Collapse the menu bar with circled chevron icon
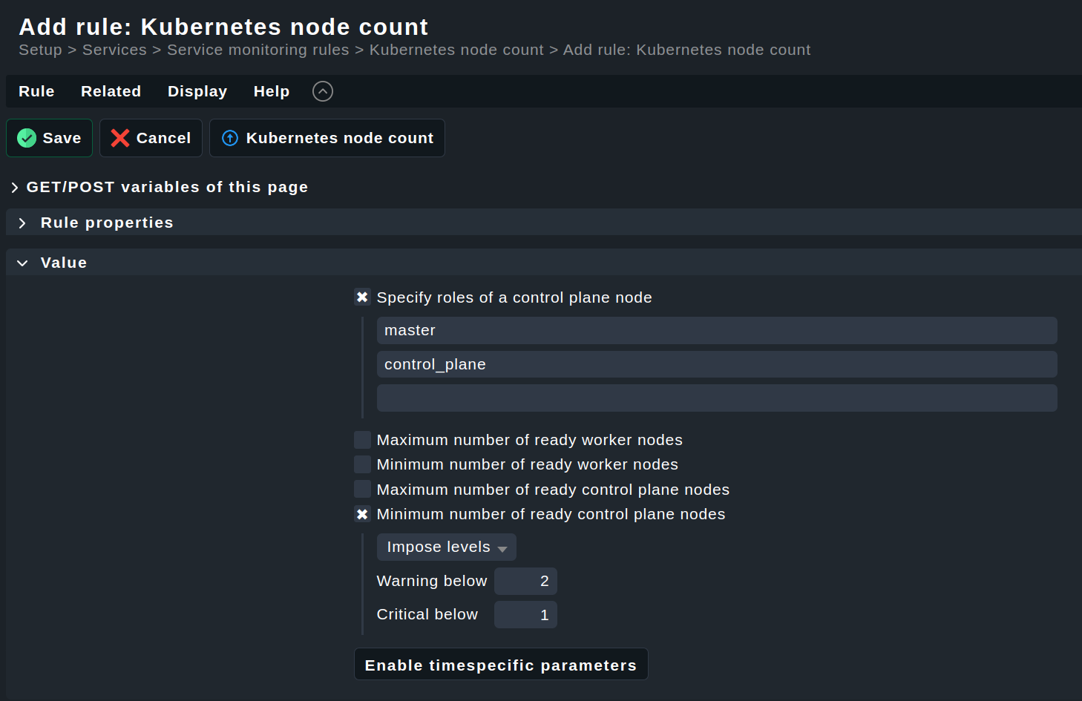Screen dimensions: 1082x701 pyautogui.click(x=323, y=91)
